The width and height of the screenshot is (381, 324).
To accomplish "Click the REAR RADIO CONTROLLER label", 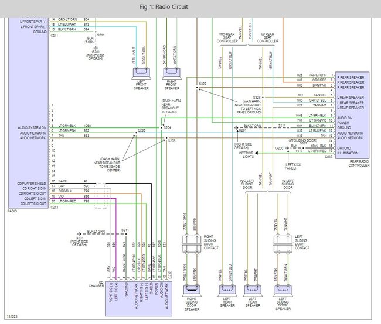I will pyautogui.click(x=359, y=163).
